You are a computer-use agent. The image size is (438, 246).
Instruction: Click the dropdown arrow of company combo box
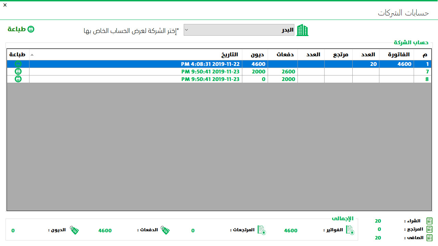[186, 30]
